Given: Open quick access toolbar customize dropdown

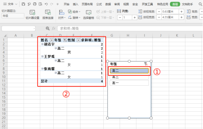Looking at the screenshot, I should coord(57,4).
